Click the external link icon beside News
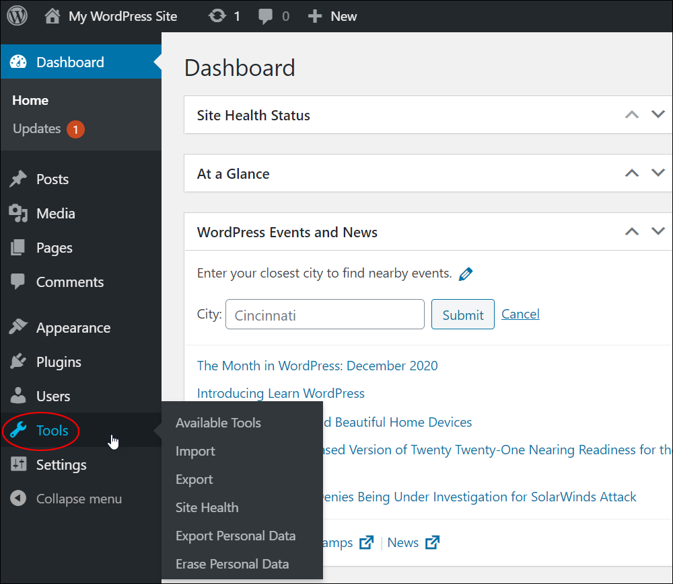 (432, 542)
